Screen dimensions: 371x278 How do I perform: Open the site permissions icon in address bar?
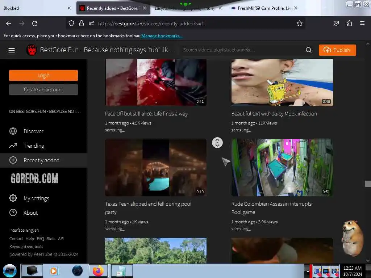pos(92,24)
